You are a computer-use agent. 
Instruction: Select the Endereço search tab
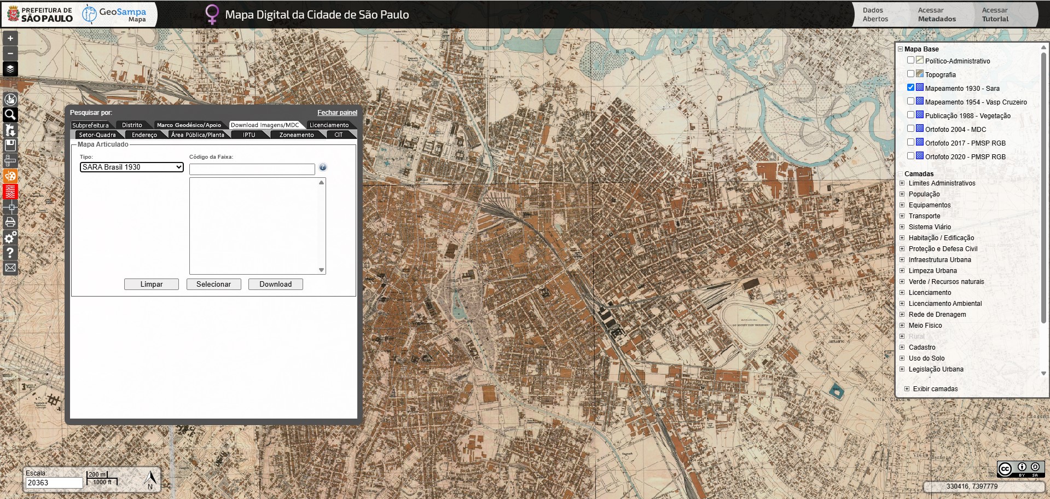click(x=144, y=135)
